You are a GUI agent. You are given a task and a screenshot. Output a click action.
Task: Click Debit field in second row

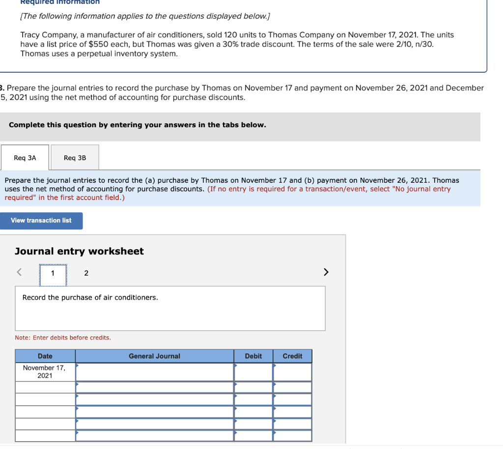coord(253,387)
